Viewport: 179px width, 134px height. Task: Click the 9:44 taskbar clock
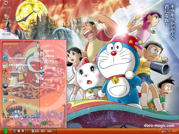175,131
